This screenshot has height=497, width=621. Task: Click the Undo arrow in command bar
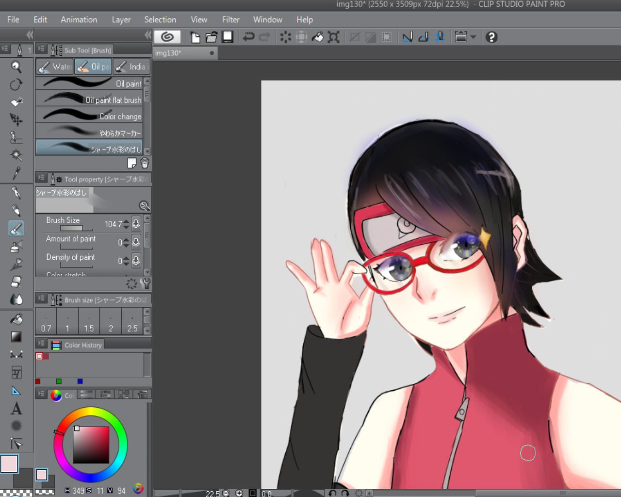(248, 37)
